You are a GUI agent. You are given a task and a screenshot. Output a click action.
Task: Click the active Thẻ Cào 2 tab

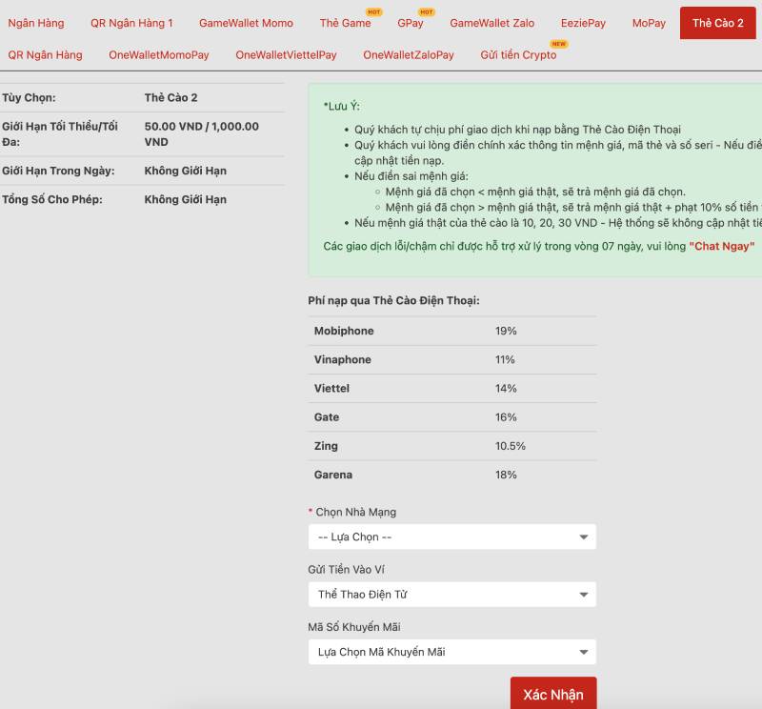click(717, 23)
